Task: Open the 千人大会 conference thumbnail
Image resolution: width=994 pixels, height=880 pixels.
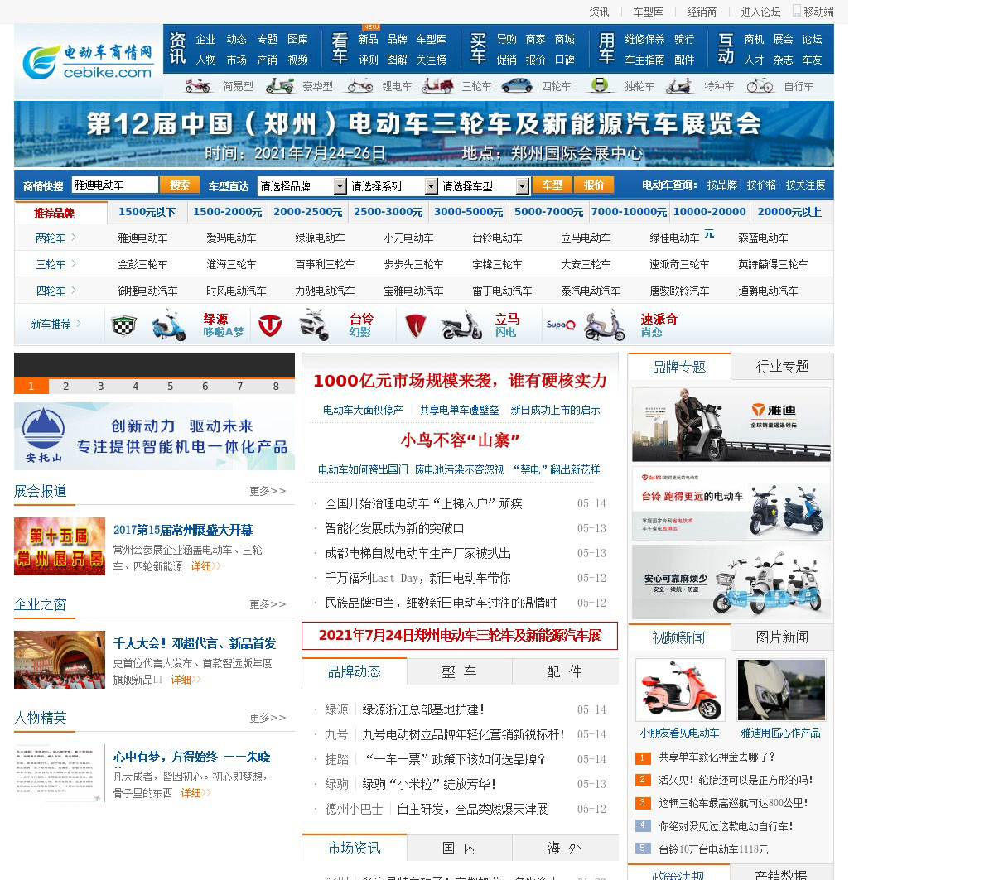Action: click(60, 660)
